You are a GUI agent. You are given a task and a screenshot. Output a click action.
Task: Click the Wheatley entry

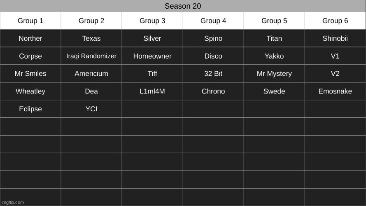(x=30, y=91)
